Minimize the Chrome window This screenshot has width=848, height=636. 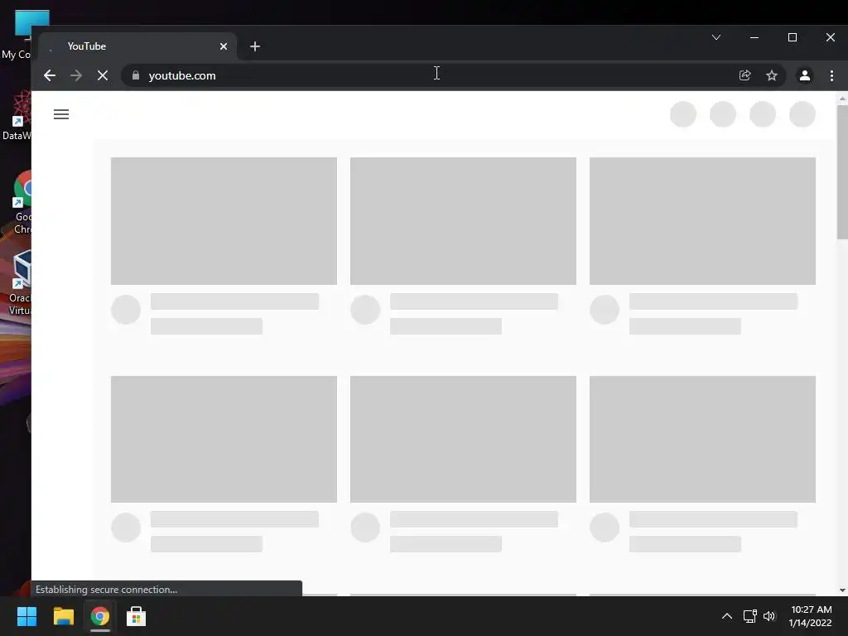coord(754,37)
